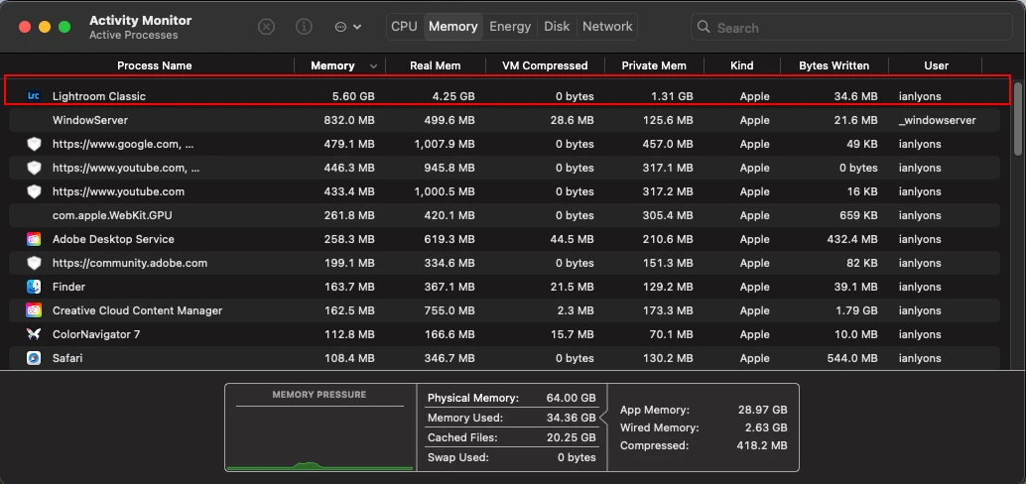
Task: Open the Network tab
Action: click(607, 27)
